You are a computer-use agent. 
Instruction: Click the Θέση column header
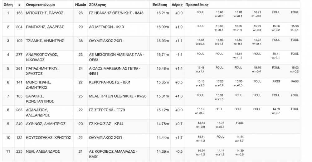8,5
